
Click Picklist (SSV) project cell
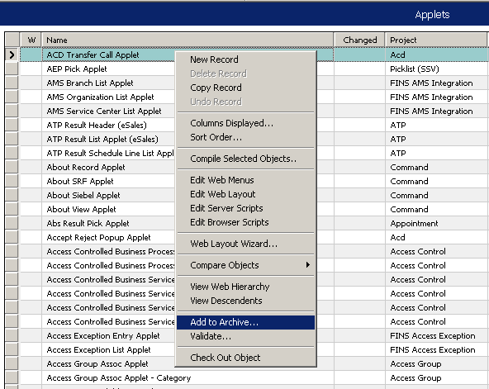pyautogui.click(x=436, y=69)
